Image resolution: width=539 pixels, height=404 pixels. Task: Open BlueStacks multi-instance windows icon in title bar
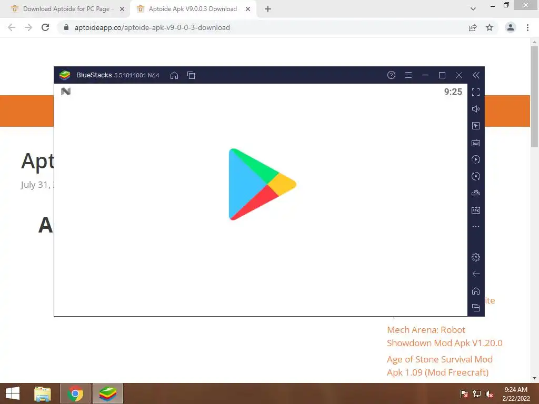pyautogui.click(x=191, y=75)
